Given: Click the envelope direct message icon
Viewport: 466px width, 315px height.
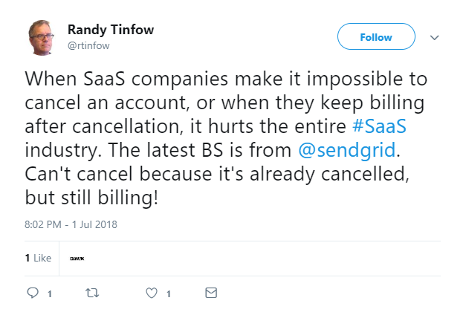Looking at the screenshot, I should coord(211,293).
